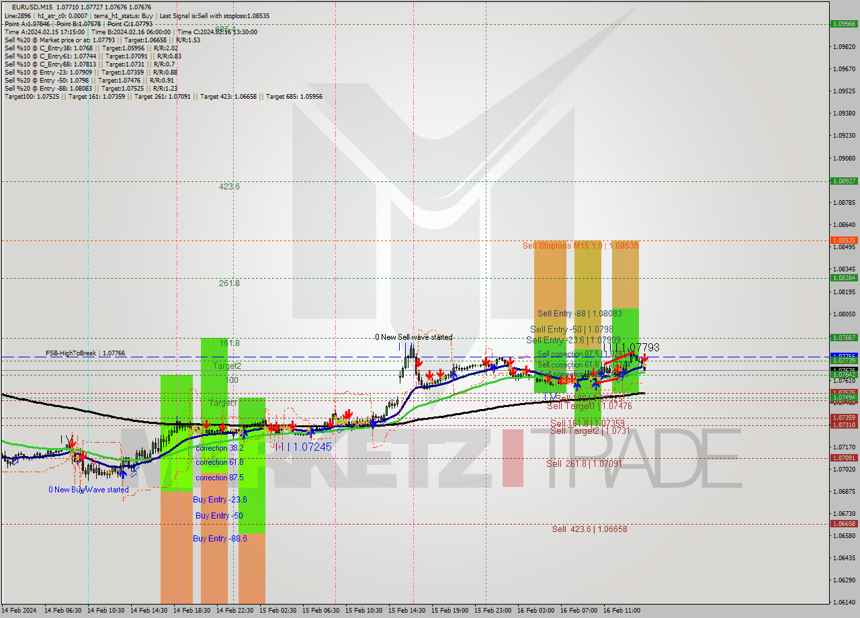Click the blue 'correction 87.5' label
Image resolution: width=860 pixels, height=618 pixels.
[x=220, y=478]
